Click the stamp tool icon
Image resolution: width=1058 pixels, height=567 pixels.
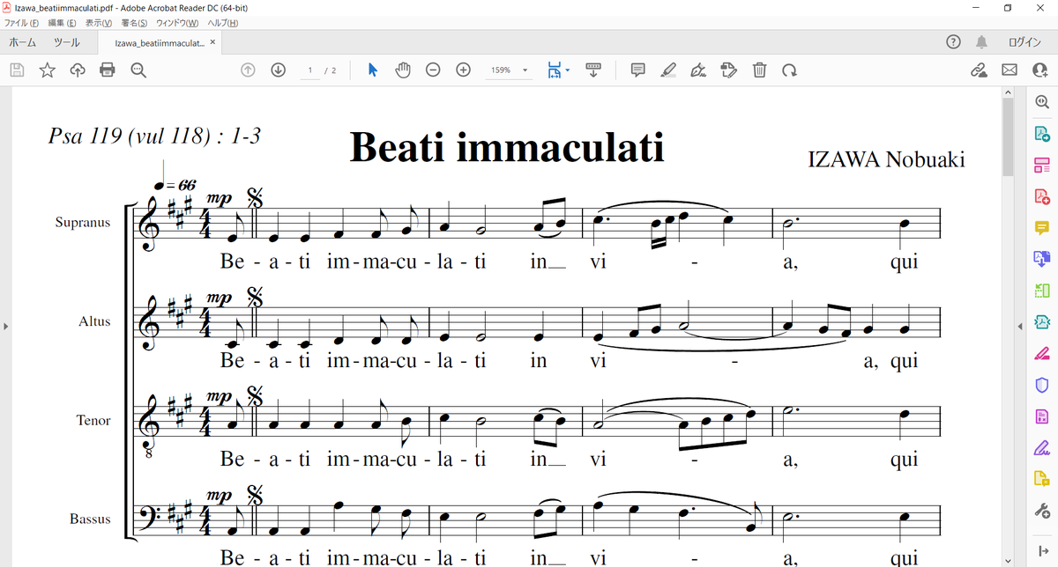728,70
